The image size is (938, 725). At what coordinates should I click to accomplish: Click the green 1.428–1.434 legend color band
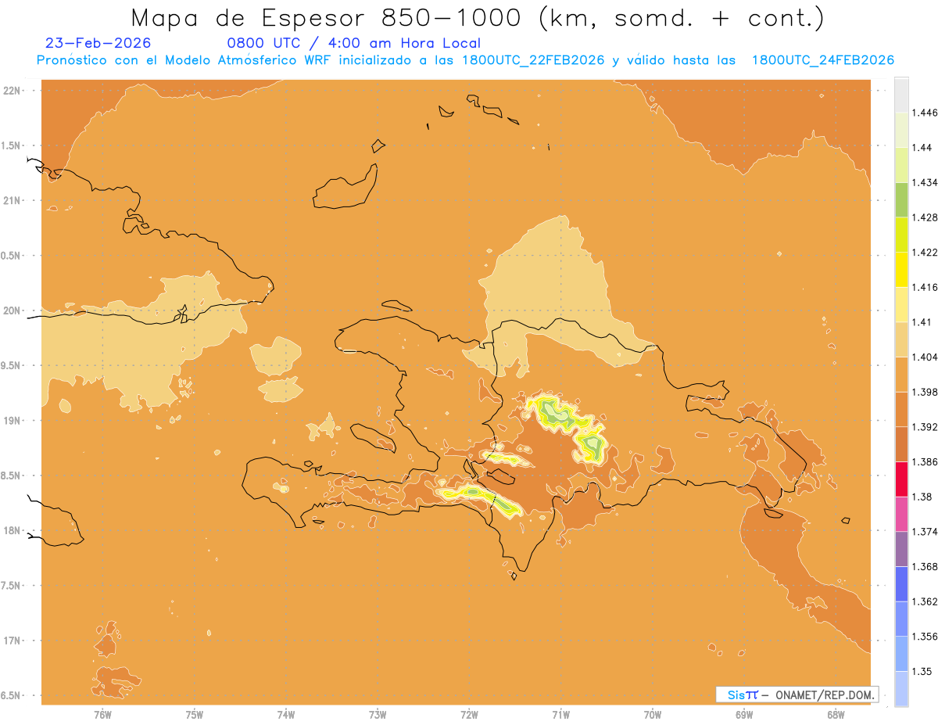901,200
